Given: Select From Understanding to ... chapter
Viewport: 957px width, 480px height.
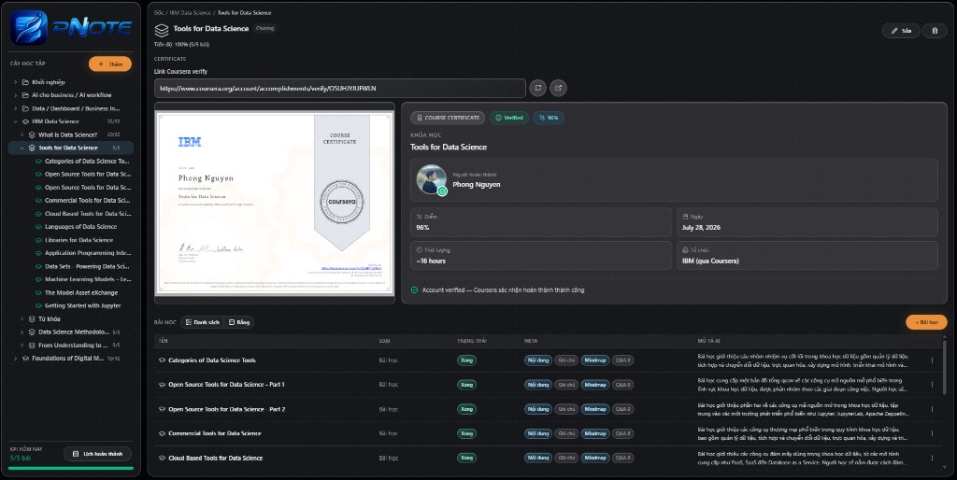Looking at the screenshot, I should coord(73,346).
